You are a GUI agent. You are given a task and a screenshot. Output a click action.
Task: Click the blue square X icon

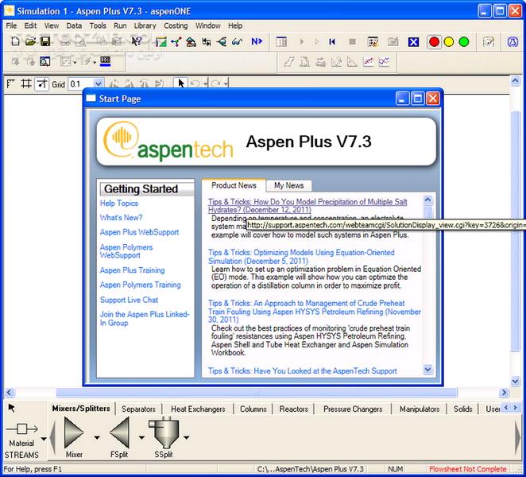[x=413, y=42]
